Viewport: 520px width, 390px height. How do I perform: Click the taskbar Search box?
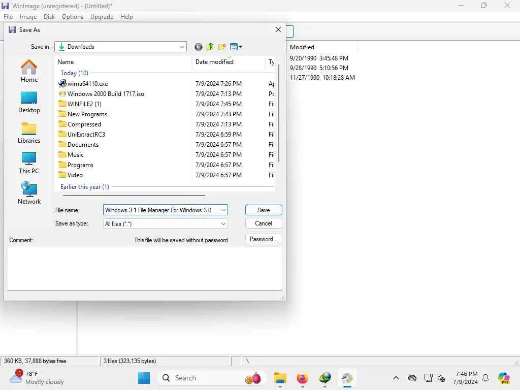coord(212,378)
